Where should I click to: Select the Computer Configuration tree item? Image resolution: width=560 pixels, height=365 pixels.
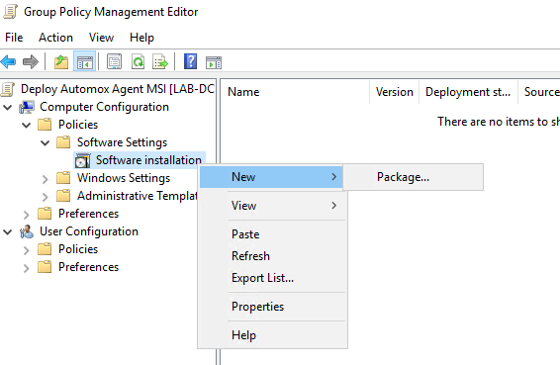tap(104, 107)
